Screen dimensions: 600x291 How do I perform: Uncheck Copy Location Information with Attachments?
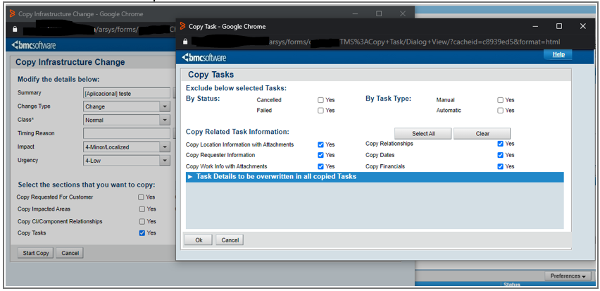pyautogui.click(x=320, y=144)
